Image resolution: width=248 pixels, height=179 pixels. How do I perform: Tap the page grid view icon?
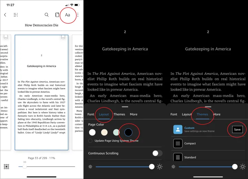click(x=6, y=166)
